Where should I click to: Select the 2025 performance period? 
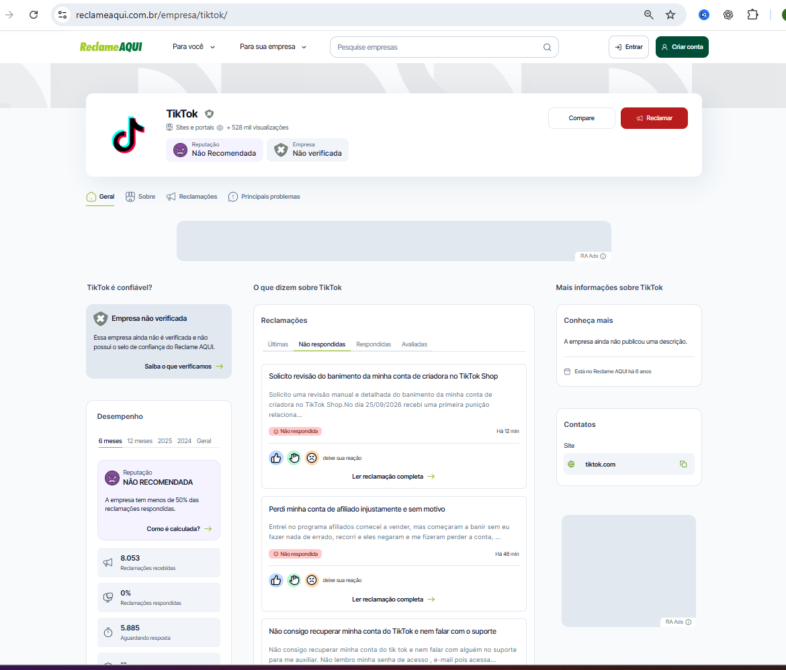click(x=165, y=441)
